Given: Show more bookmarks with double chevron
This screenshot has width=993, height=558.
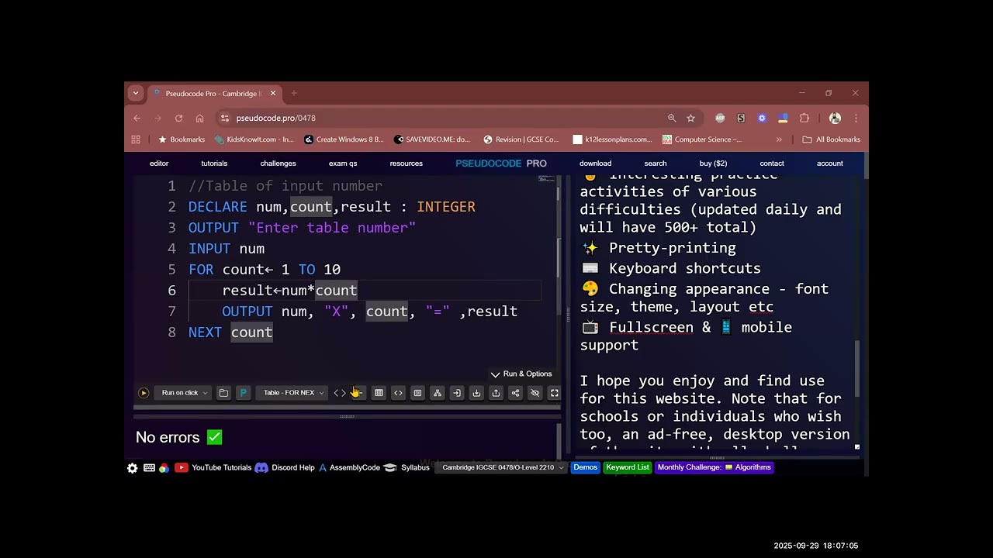Looking at the screenshot, I should pos(779,140).
